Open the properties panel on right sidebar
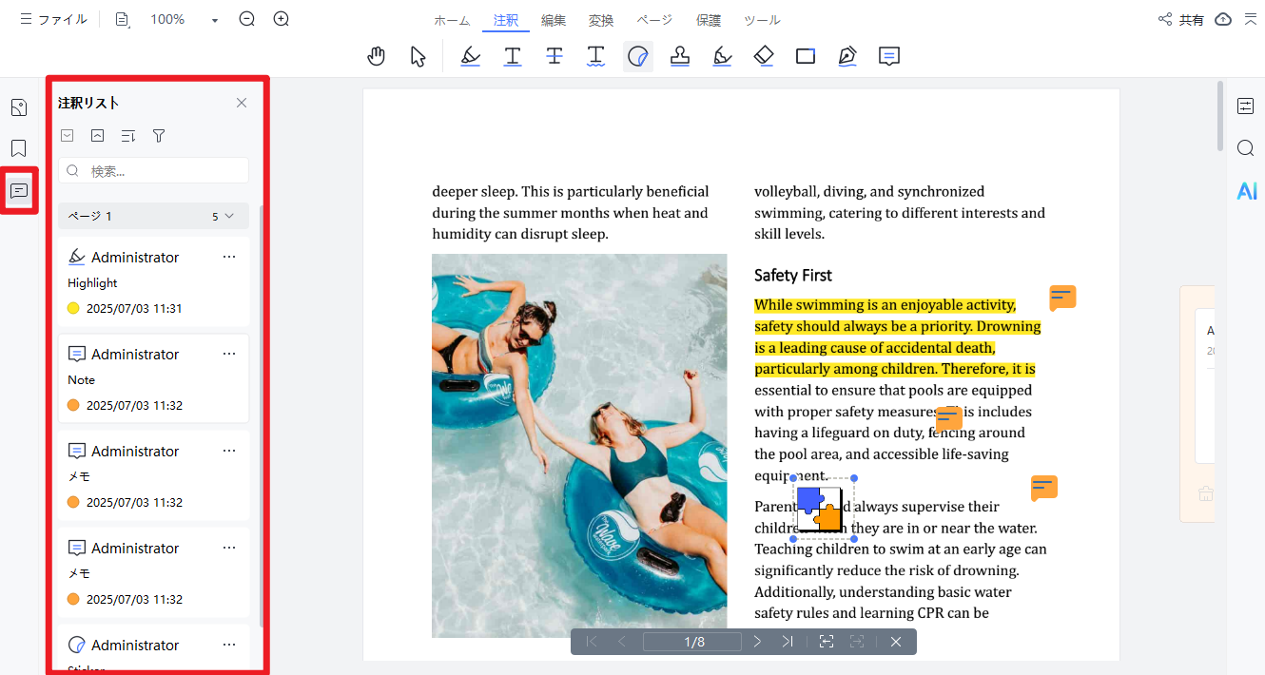Image resolution: width=1265 pixels, height=675 pixels. [x=1246, y=106]
